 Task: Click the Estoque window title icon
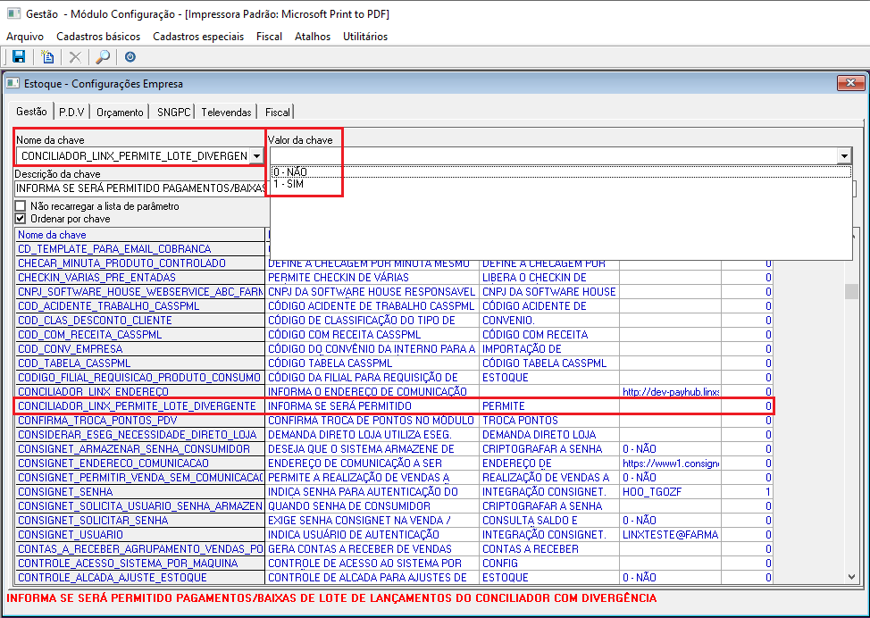pyautogui.click(x=13, y=84)
